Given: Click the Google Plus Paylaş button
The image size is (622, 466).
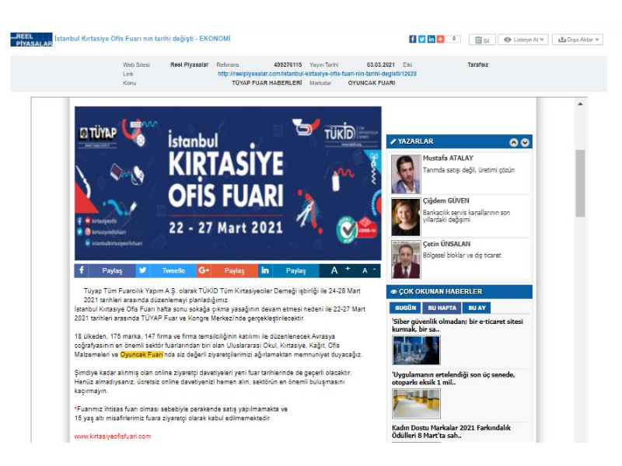Looking at the screenshot, I should pyautogui.click(x=235, y=270).
